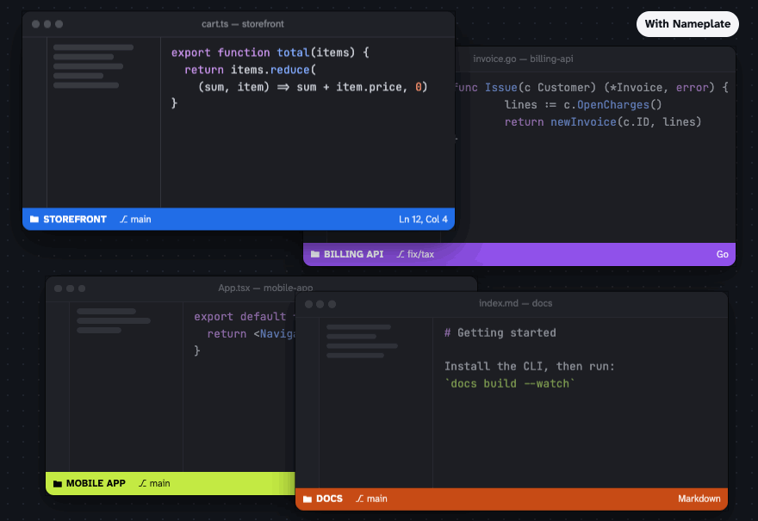Image resolution: width=758 pixels, height=521 pixels.
Task: Close the mobile-app window with first traffic light
Action: (58, 288)
